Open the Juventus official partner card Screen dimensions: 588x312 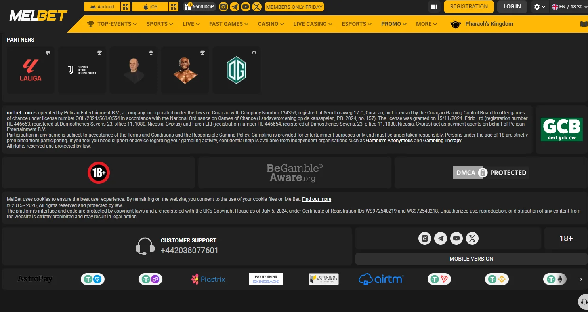pos(82,70)
